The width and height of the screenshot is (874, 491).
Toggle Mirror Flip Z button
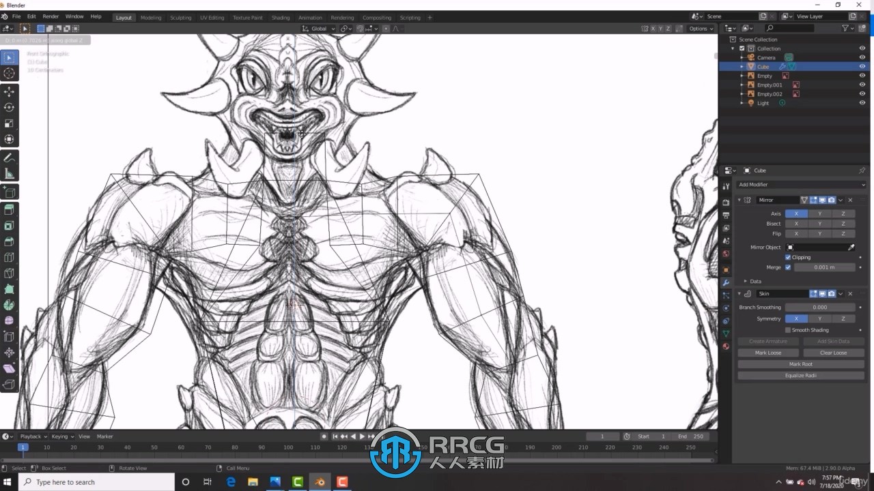[843, 234]
